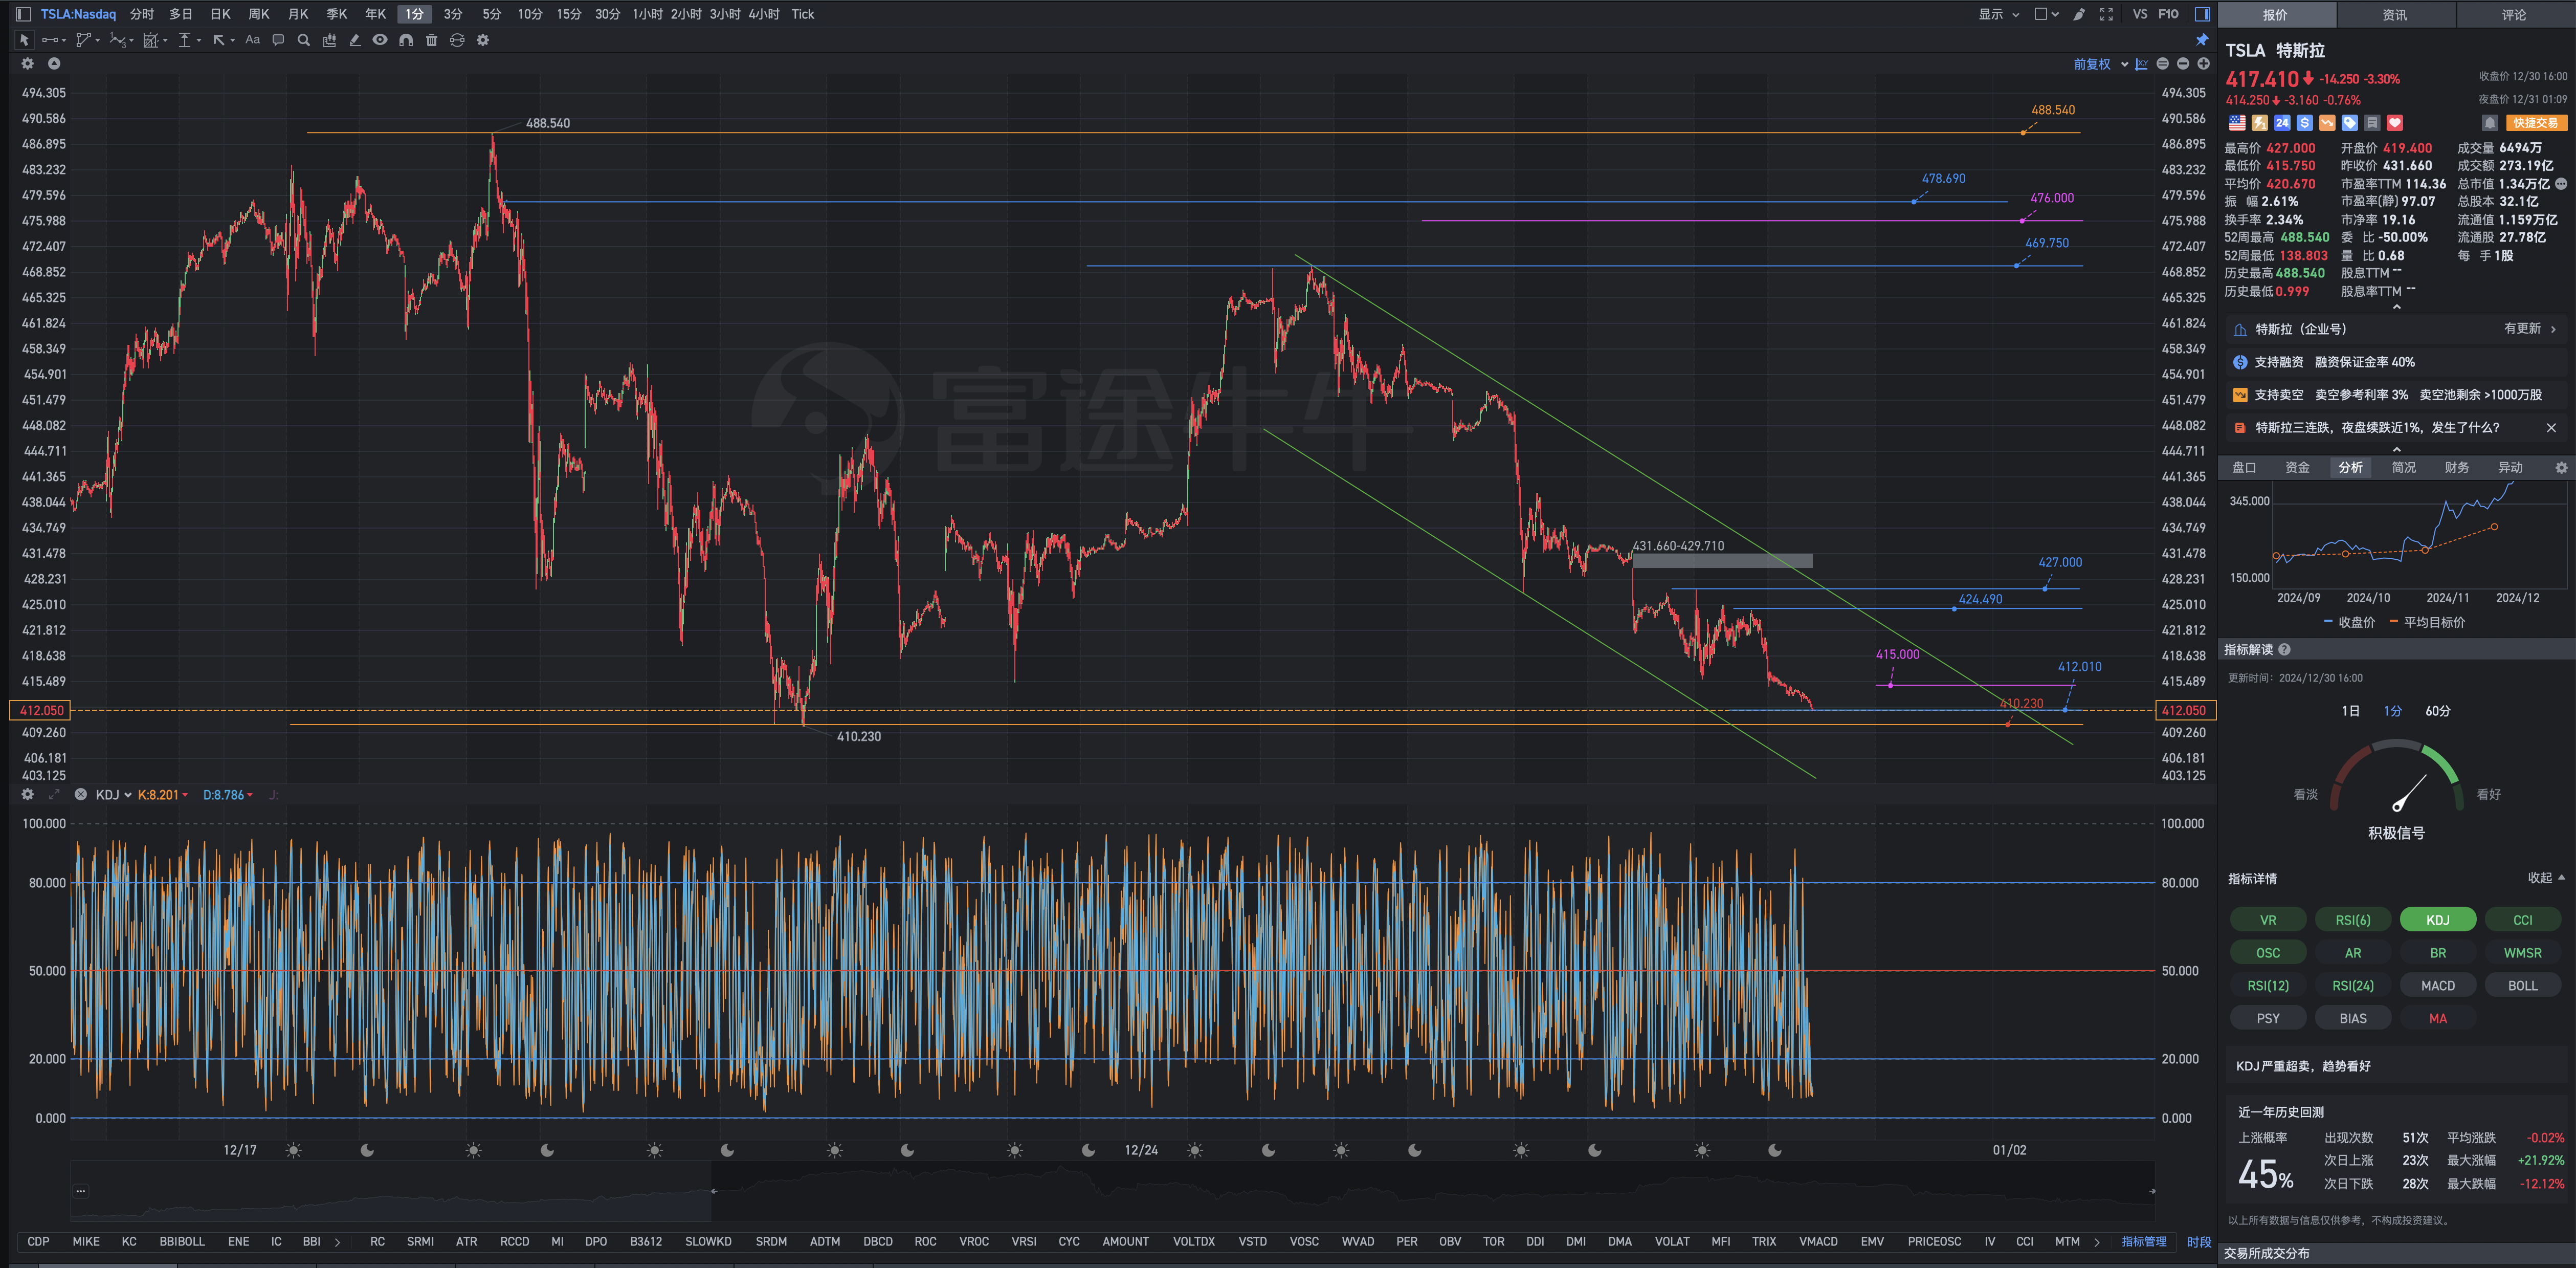Click the US flag market icon
The image size is (2576, 1268).
(2237, 122)
